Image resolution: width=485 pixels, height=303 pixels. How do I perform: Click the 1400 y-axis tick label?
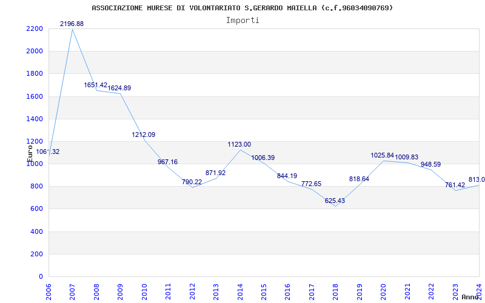pyautogui.click(x=35, y=119)
